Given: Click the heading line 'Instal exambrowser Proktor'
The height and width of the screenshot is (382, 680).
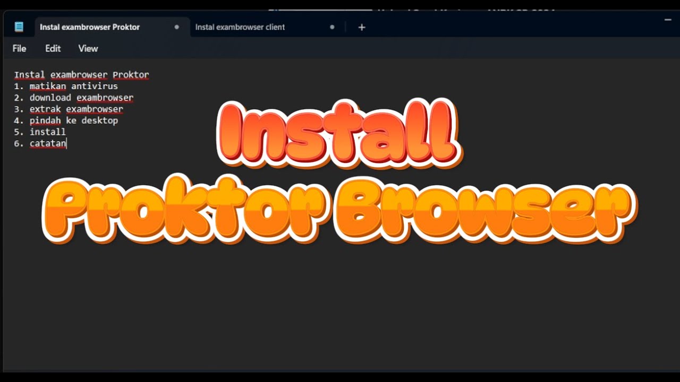Looking at the screenshot, I should (81, 75).
